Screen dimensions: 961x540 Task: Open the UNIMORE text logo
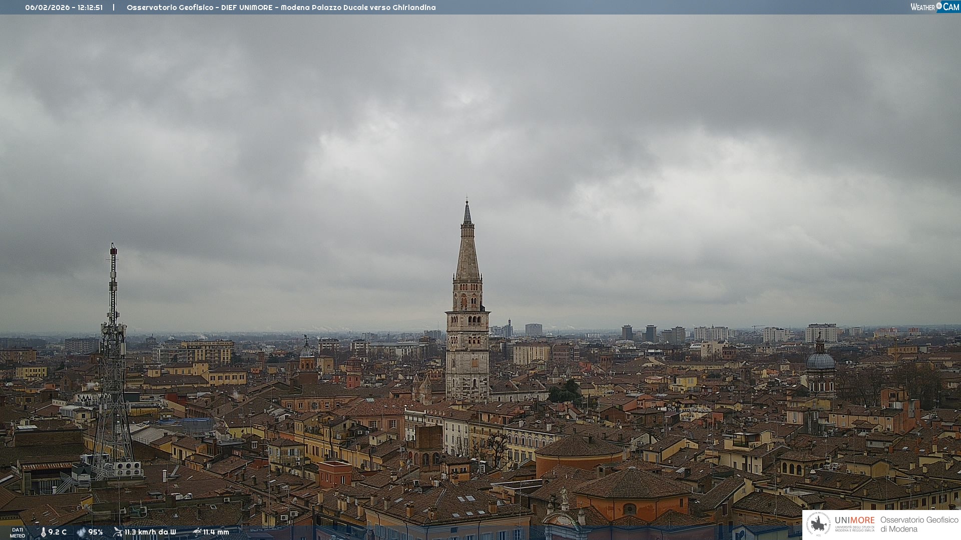[854, 520]
